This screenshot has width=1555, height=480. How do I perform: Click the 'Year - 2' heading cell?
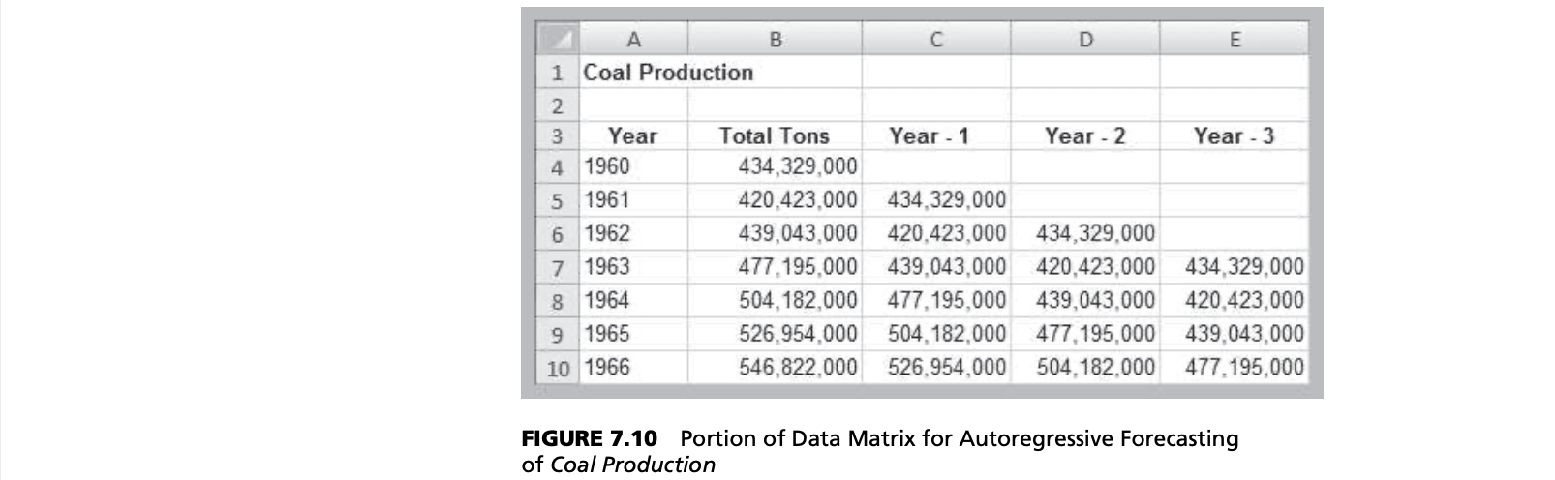(x=1084, y=136)
